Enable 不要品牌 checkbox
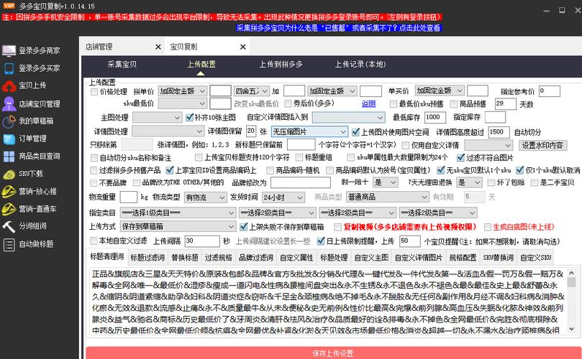582x359 pixels. tap(94, 182)
